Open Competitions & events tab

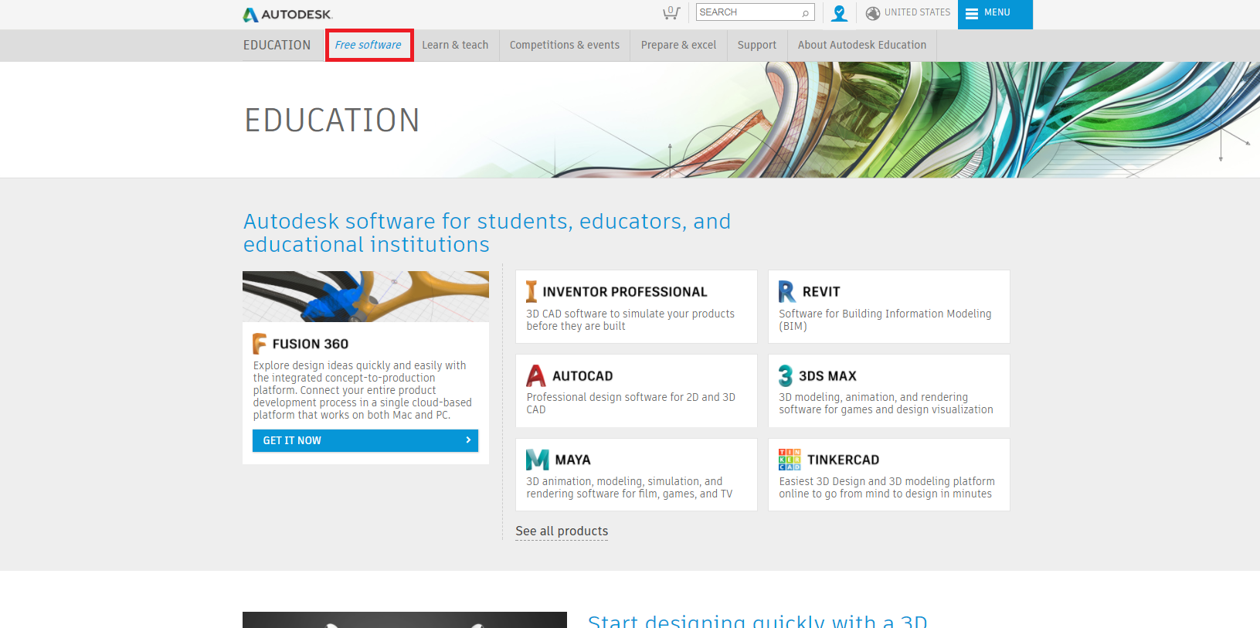(x=565, y=45)
